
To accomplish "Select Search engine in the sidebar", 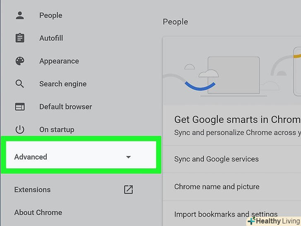I will click(x=63, y=84).
